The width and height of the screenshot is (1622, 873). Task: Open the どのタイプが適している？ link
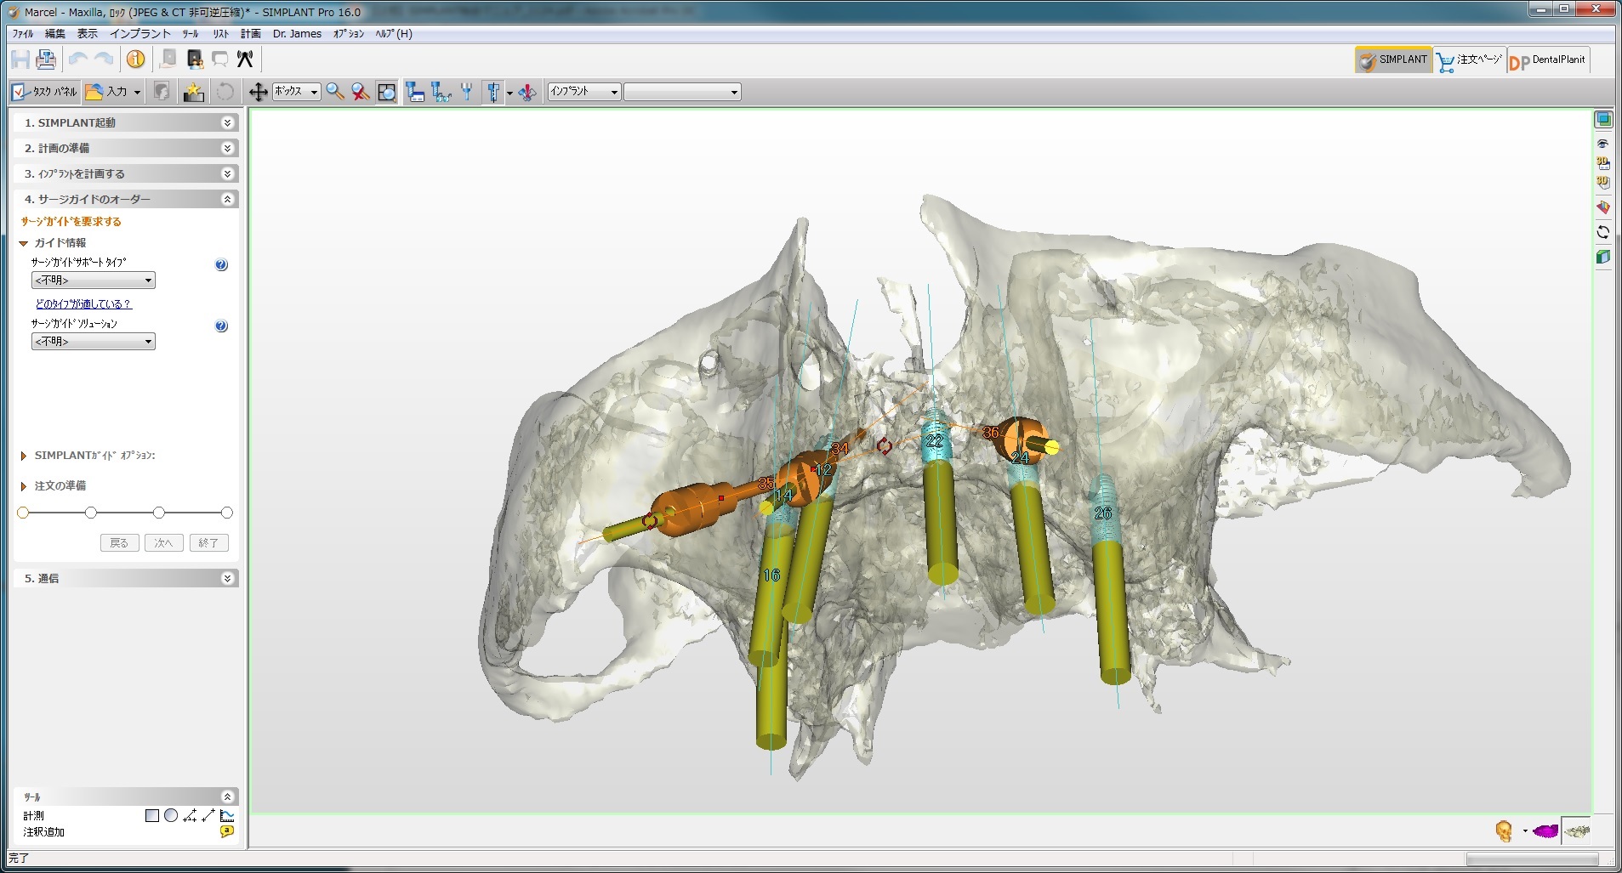coord(83,303)
